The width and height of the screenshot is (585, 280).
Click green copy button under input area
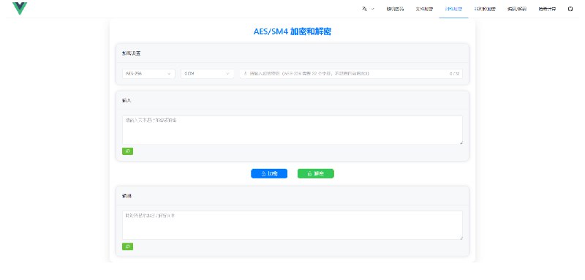[127, 151]
